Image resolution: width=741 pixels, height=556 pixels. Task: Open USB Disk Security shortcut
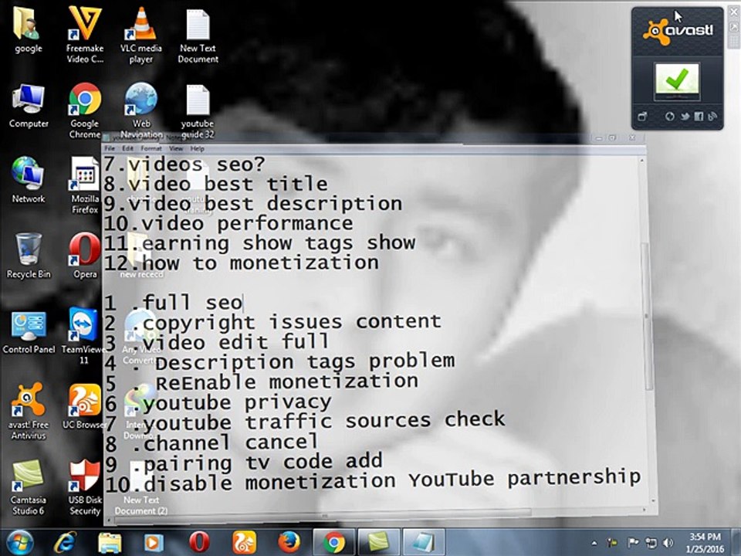coord(85,487)
